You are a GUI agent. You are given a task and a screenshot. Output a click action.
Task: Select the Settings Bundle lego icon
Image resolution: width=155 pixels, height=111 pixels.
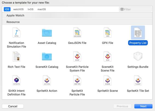click(x=138, y=56)
